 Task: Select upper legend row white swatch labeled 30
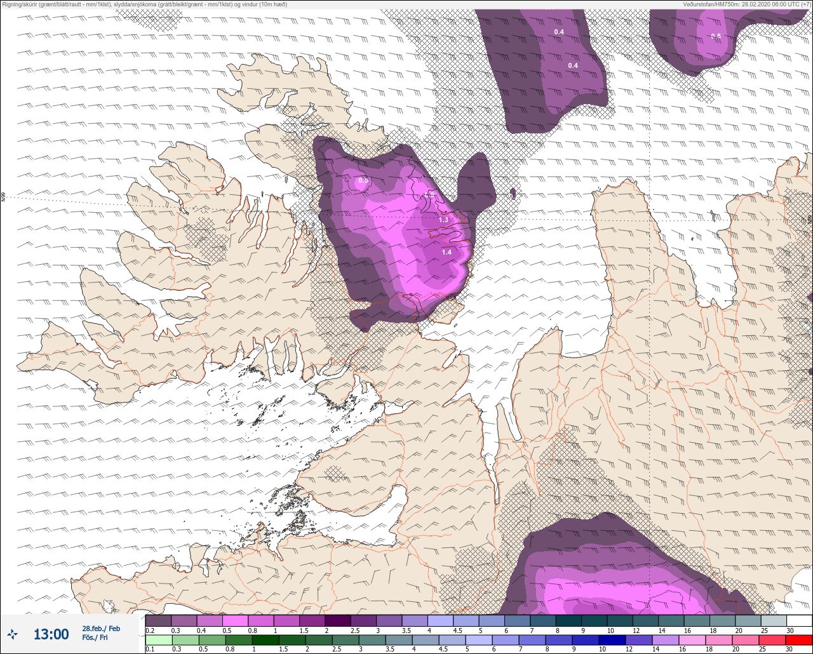coord(799,621)
